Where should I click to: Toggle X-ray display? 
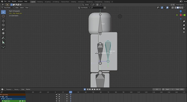pos(173,8)
